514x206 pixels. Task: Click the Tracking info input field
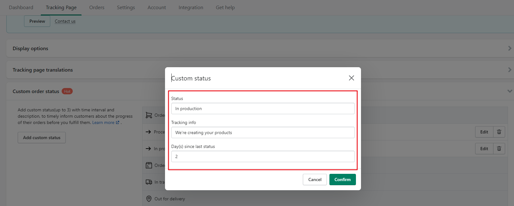(263, 132)
